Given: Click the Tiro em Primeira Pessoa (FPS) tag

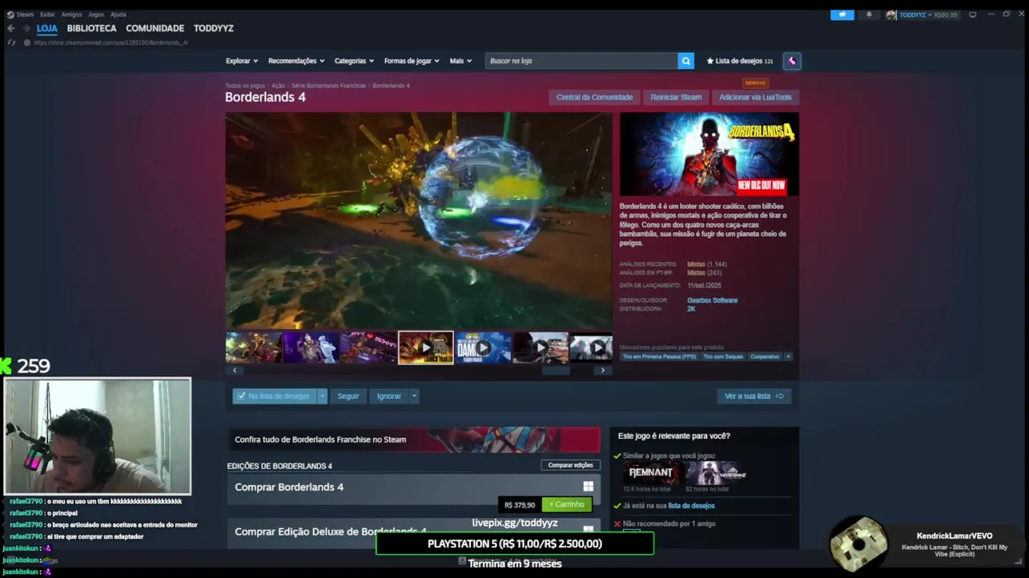Looking at the screenshot, I should (659, 356).
